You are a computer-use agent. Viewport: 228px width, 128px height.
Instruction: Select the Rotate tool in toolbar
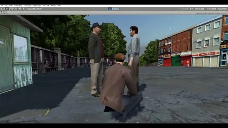11,9
